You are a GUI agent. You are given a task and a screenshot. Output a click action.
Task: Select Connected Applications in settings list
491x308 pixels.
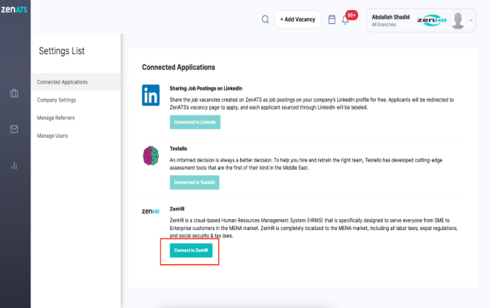tap(76, 82)
